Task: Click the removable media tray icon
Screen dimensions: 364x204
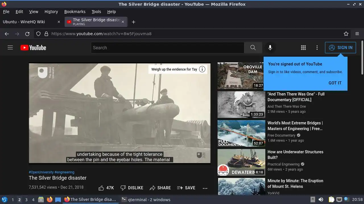Action: click(313, 199)
